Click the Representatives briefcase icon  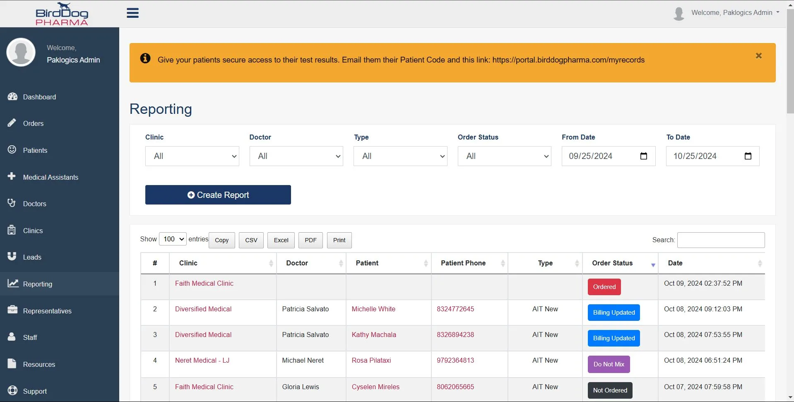(x=12, y=310)
